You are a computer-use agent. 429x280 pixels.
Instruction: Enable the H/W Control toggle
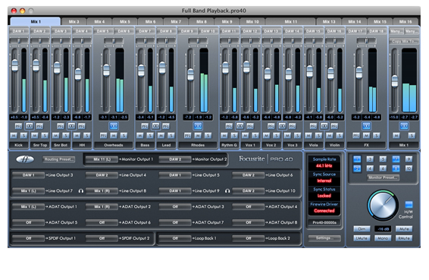click(x=409, y=204)
